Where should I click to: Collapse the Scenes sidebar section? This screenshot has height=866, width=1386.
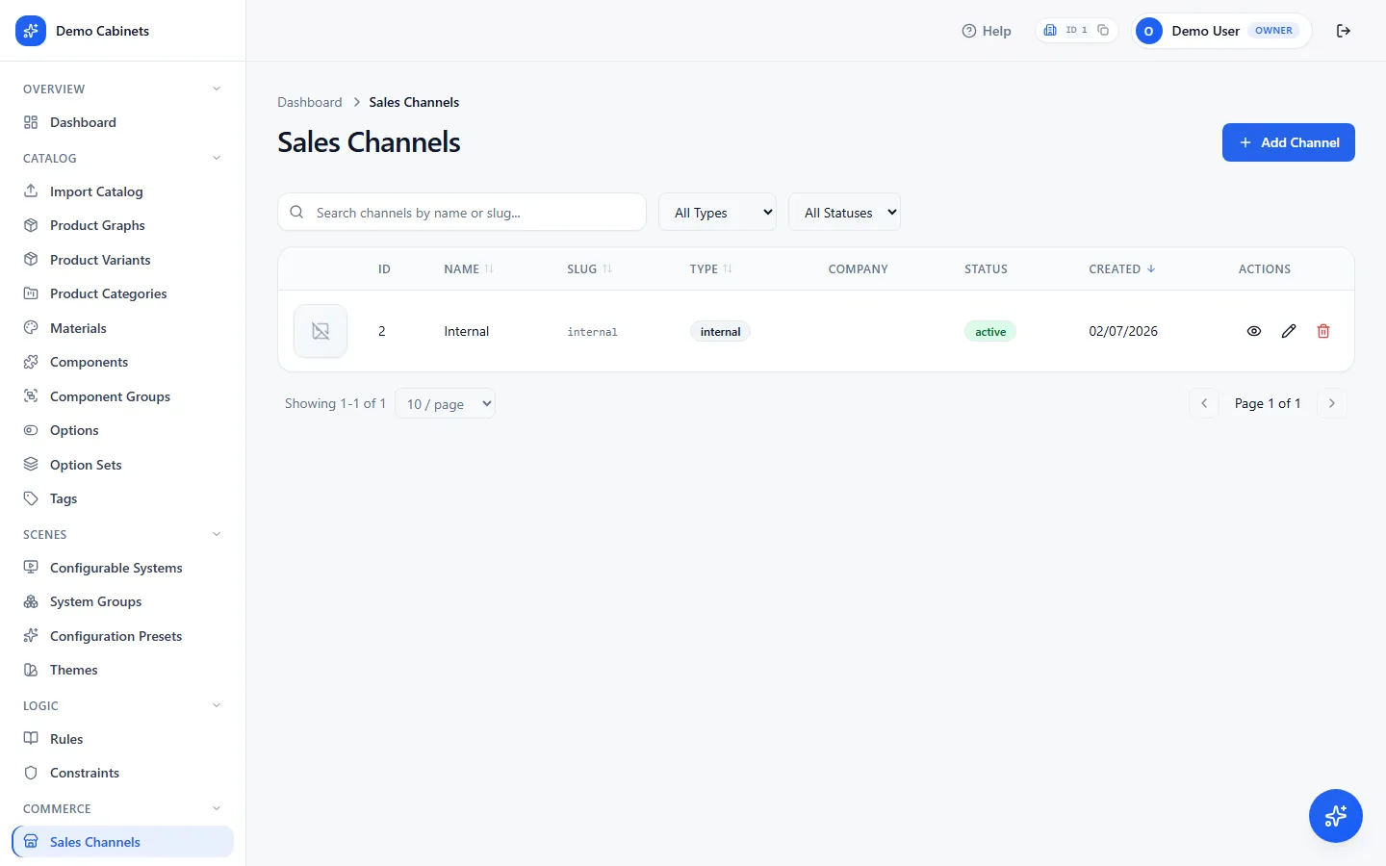(217, 534)
